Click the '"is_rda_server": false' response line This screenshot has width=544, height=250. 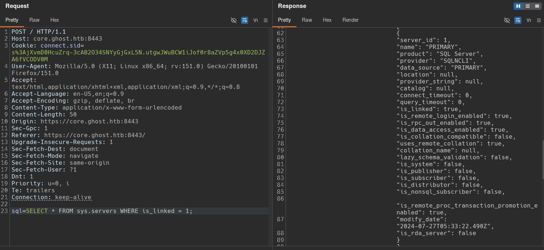436,233
